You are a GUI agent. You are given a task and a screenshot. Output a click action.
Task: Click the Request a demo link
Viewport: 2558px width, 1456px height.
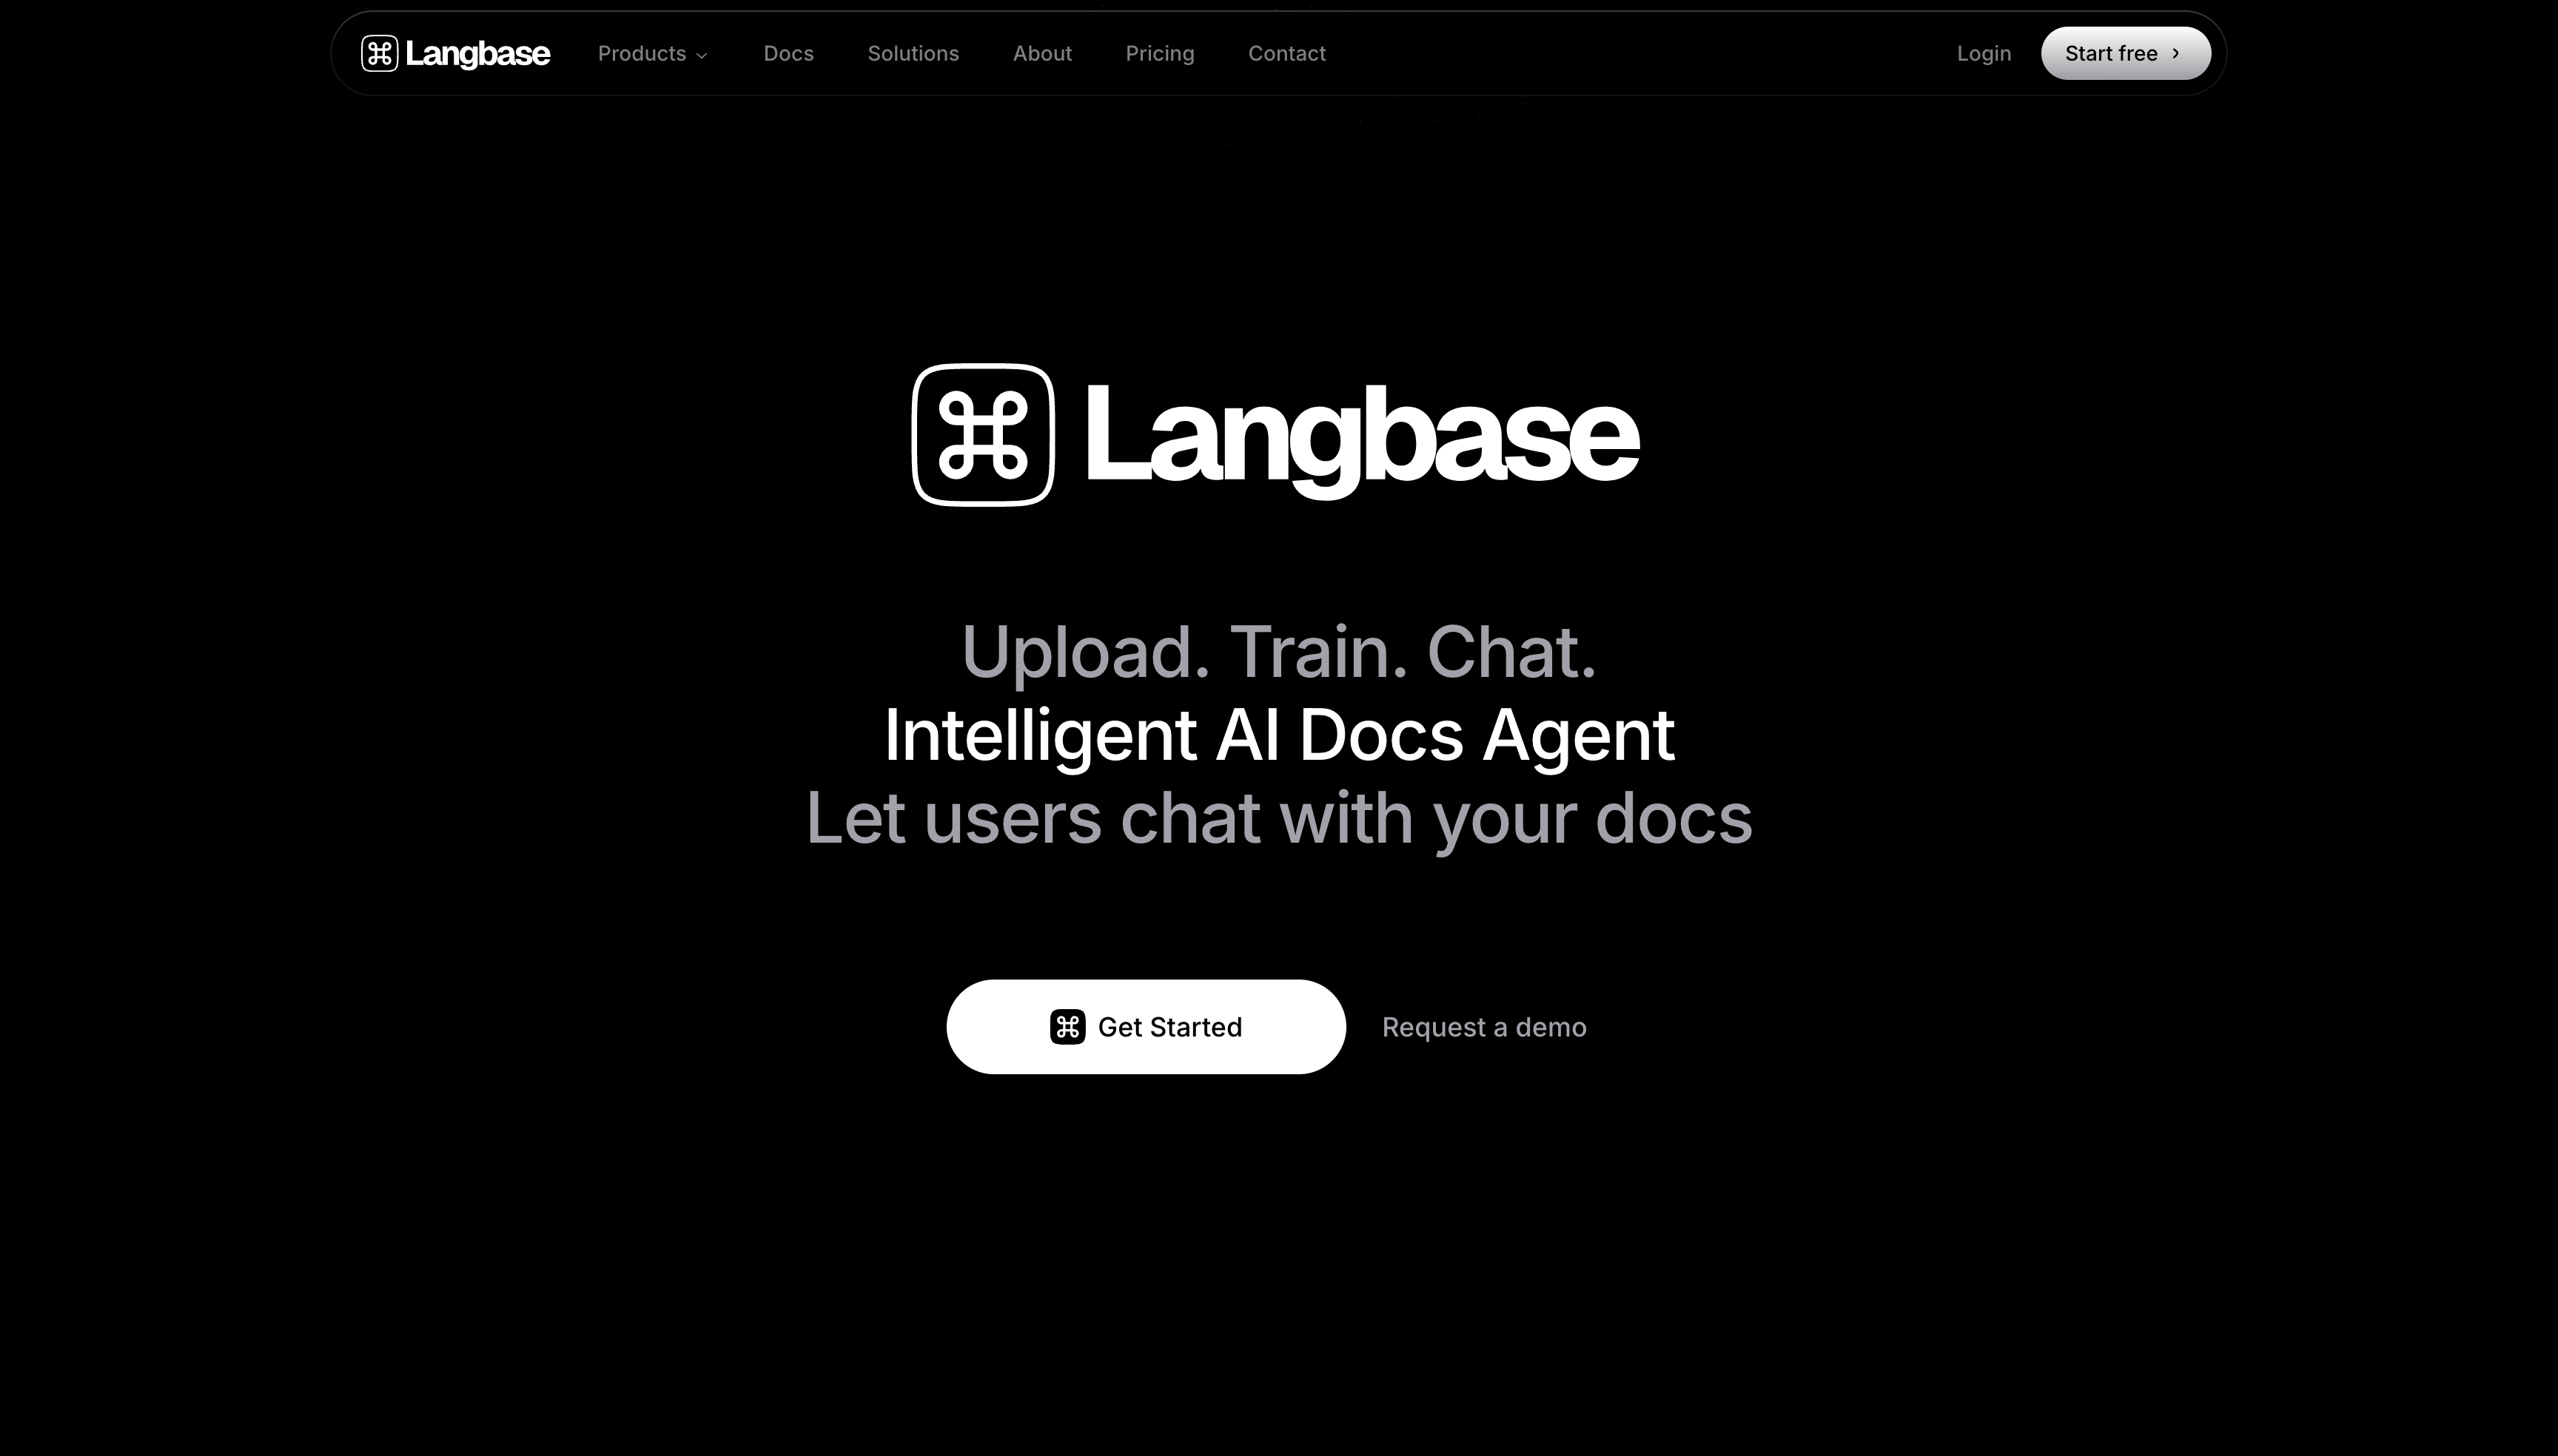click(1483, 1025)
